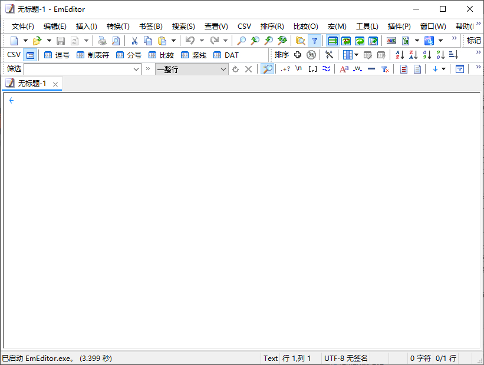Image resolution: width=484 pixels, height=365 pixels.
Task: Close the 无标题-1 tab with its X
Action: [55, 84]
